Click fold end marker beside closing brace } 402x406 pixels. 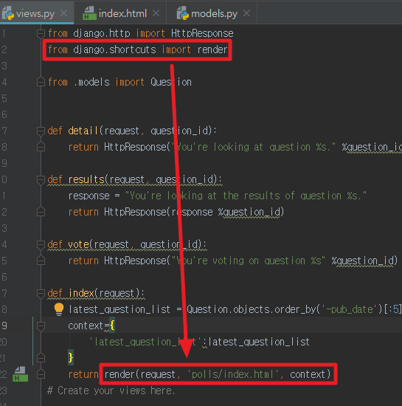click(x=41, y=358)
